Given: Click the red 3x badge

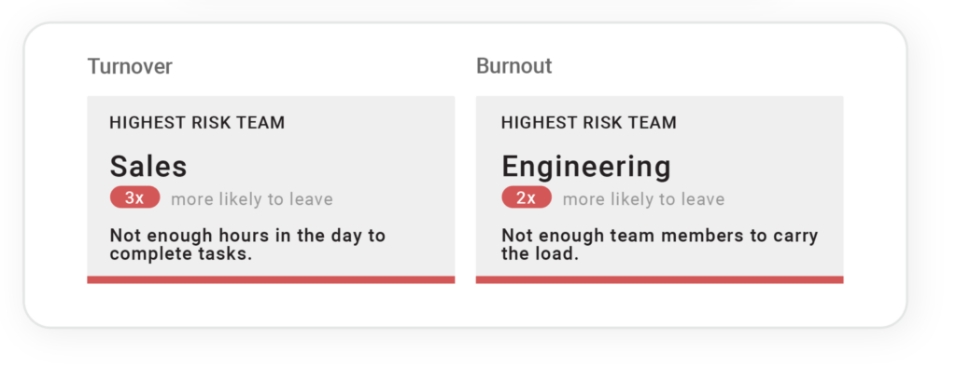Looking at the screenshot, I should (134, 197).
